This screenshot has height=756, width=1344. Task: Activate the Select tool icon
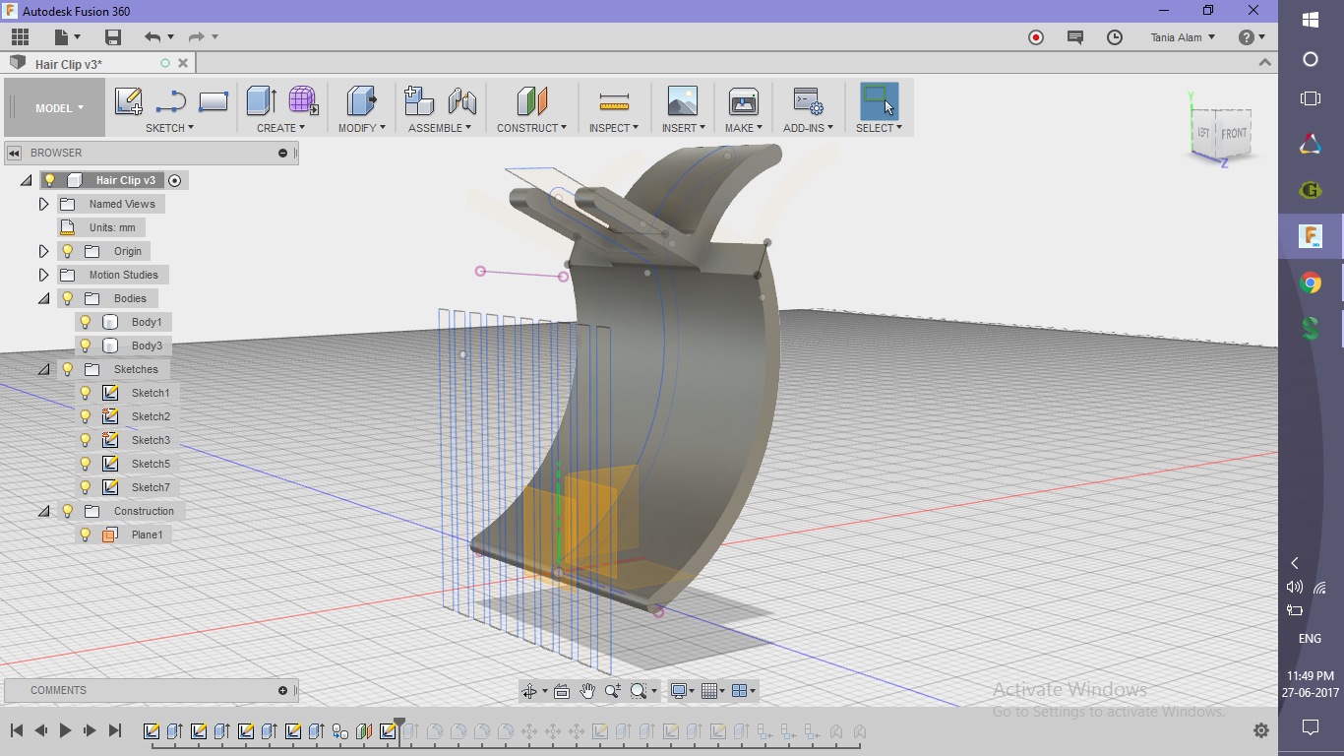879,100
